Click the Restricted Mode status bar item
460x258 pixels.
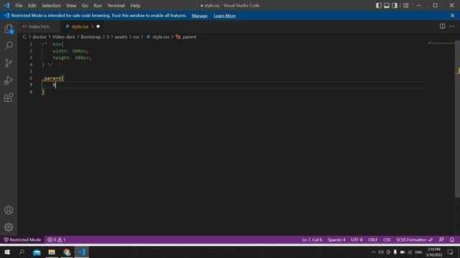pos(22,239)
